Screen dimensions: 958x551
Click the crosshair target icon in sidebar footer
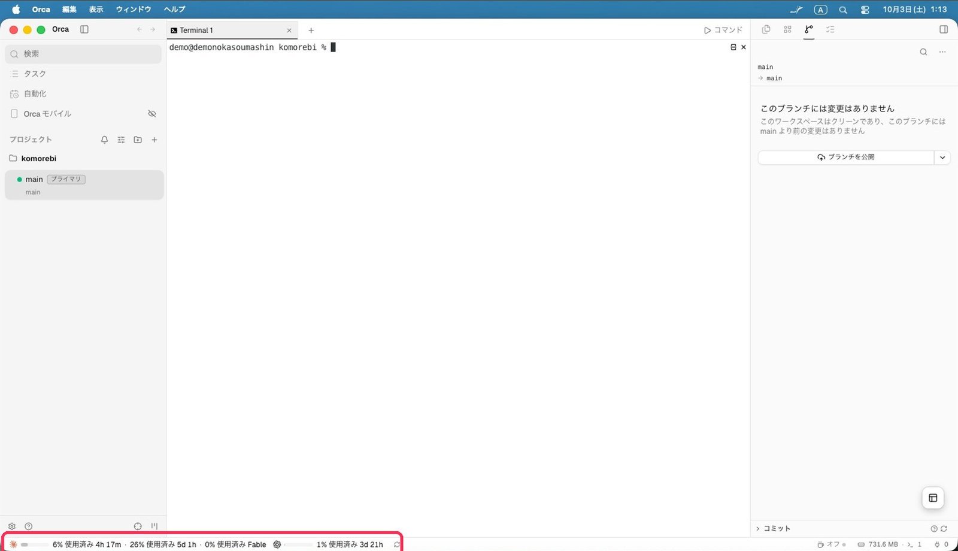coord(138,526)
